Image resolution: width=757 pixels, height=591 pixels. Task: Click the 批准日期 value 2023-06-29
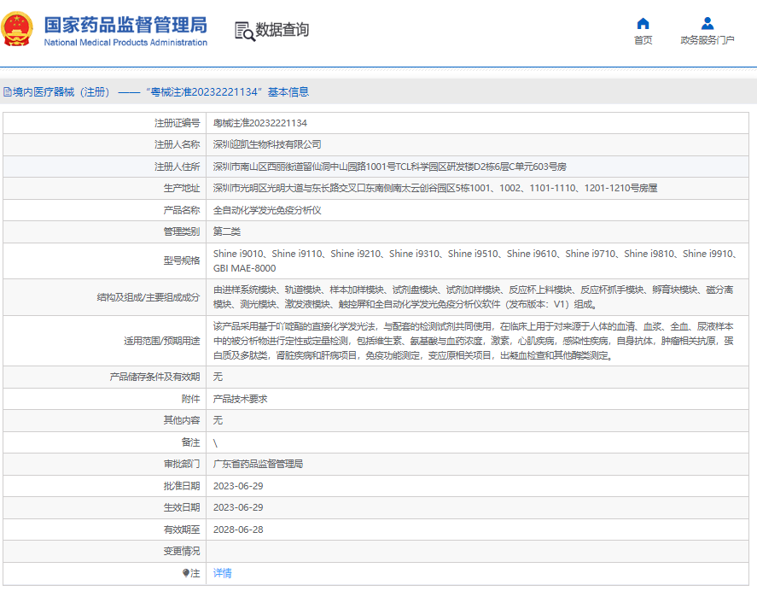tap(238, 486)
